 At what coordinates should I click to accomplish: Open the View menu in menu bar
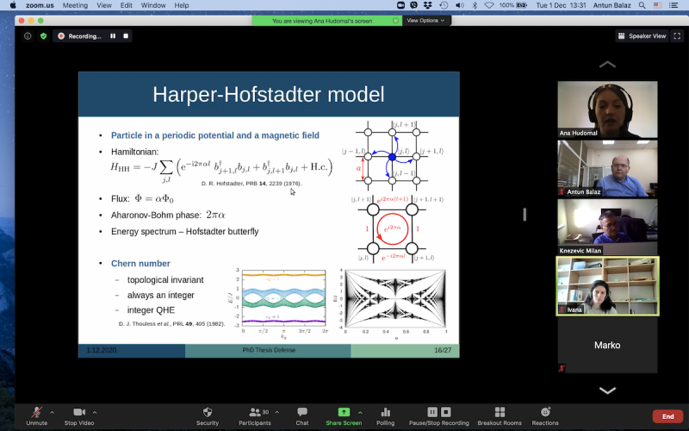point(104,5)
